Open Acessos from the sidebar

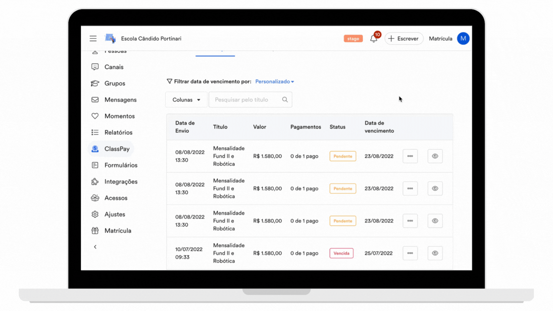click(109, 198)
